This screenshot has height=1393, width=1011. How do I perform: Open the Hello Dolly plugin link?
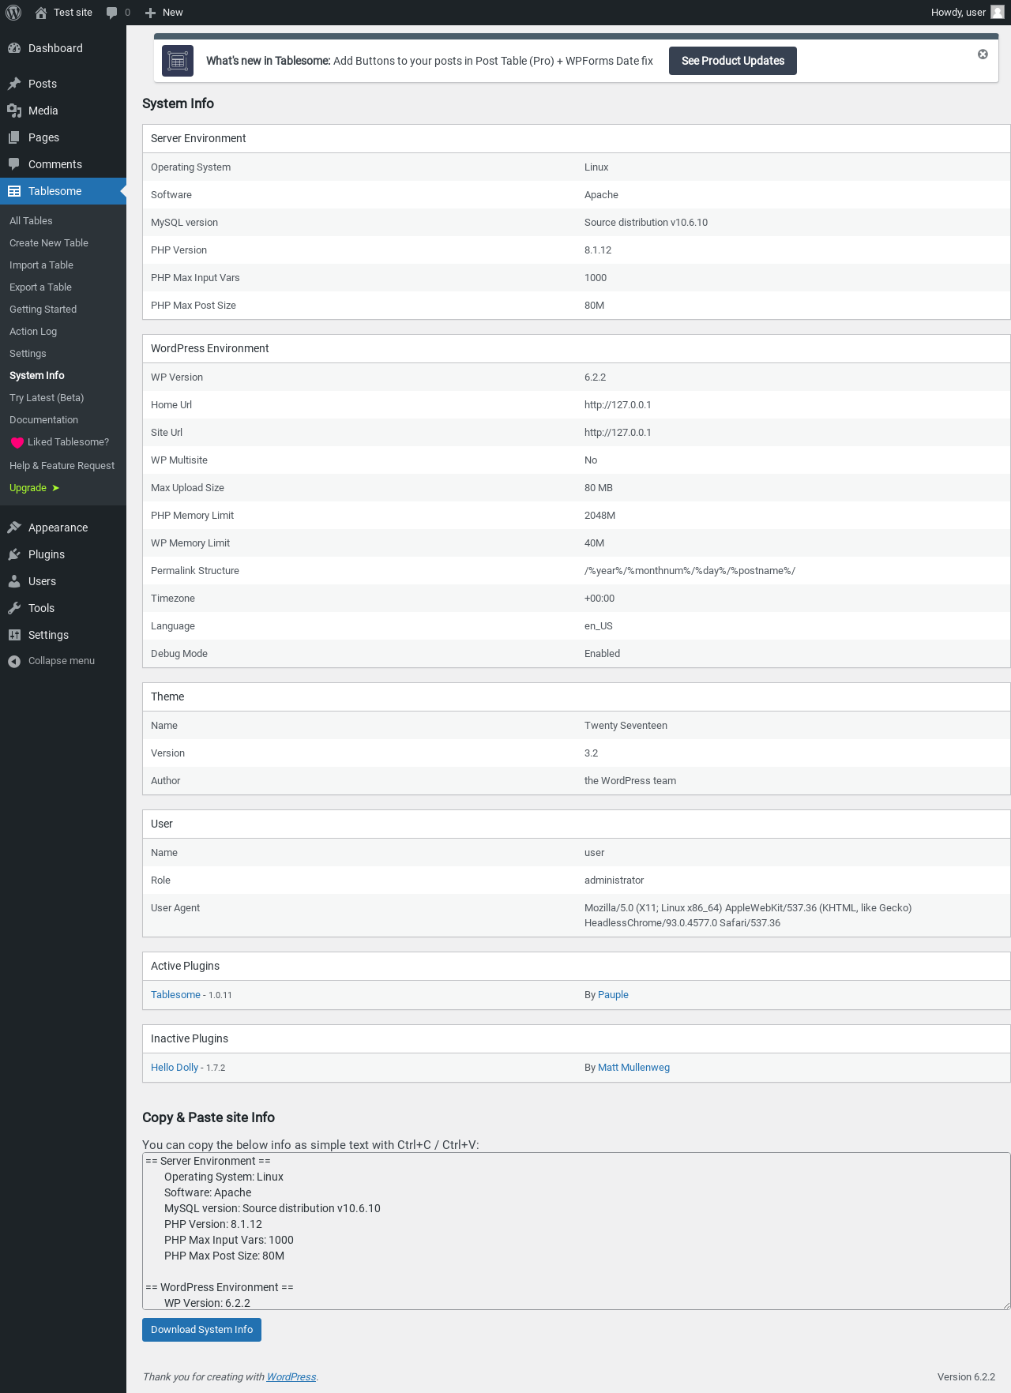pos(175,1068)
